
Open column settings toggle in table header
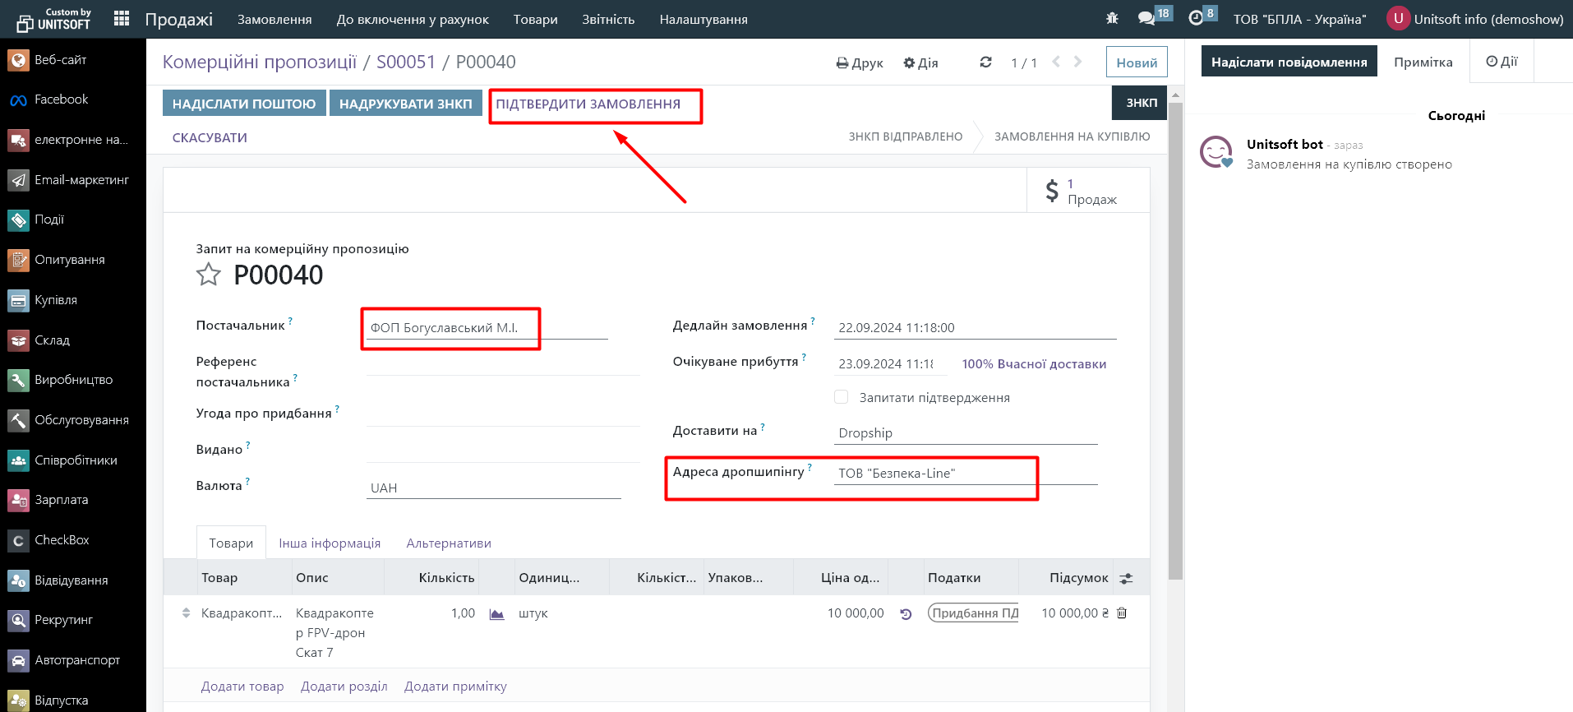coord(1126,578)
